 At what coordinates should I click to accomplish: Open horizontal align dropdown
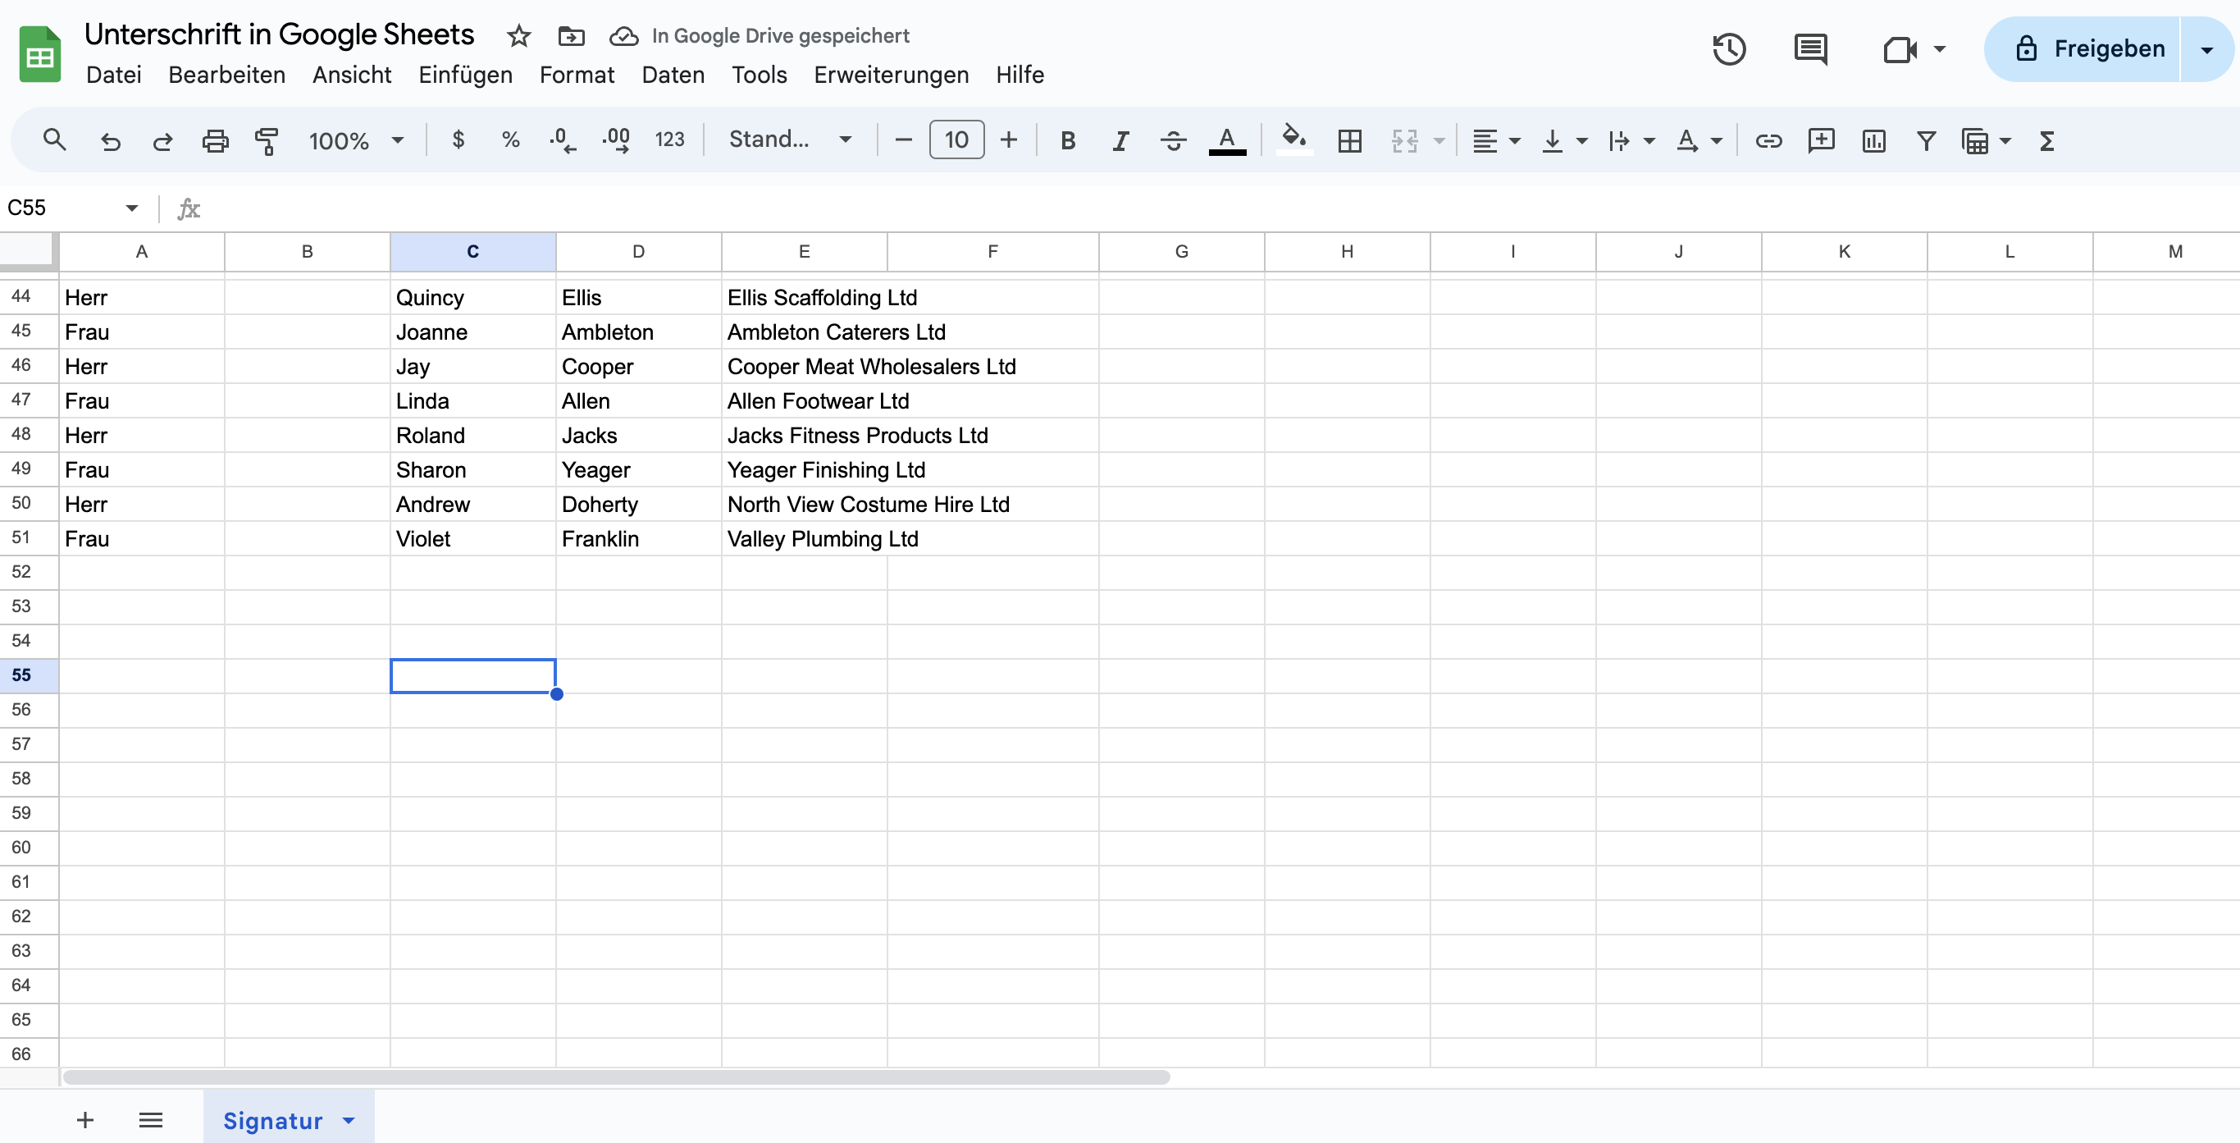1495,140
